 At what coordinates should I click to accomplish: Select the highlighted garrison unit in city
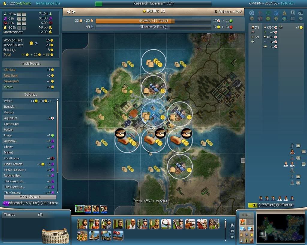pos(79,209)
